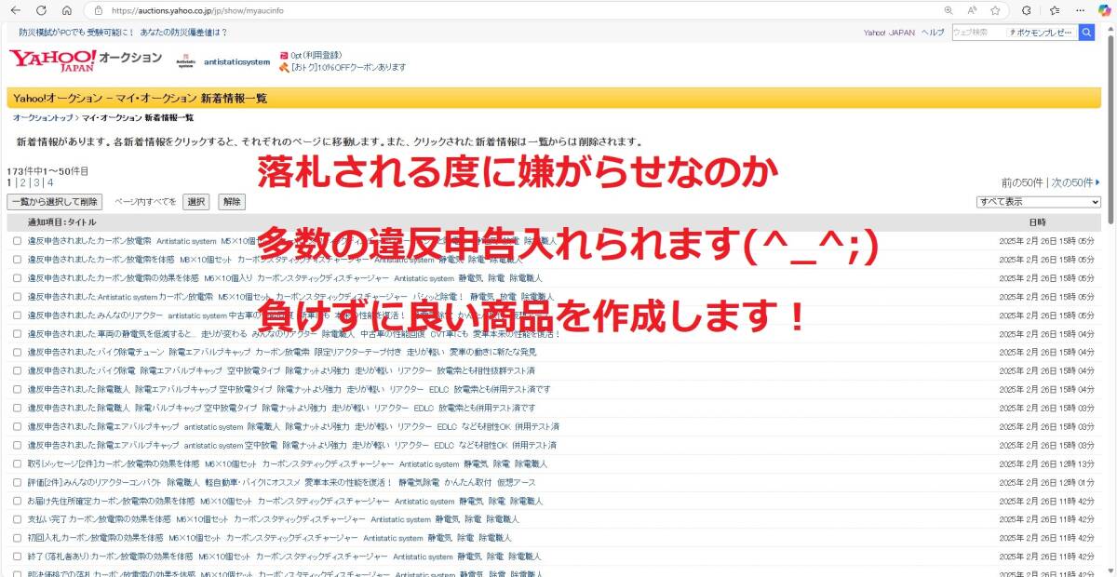The width and height of the screenshot is (1117, 577).
Task: Open the ヘルプ help link
Action: (933, 33)
